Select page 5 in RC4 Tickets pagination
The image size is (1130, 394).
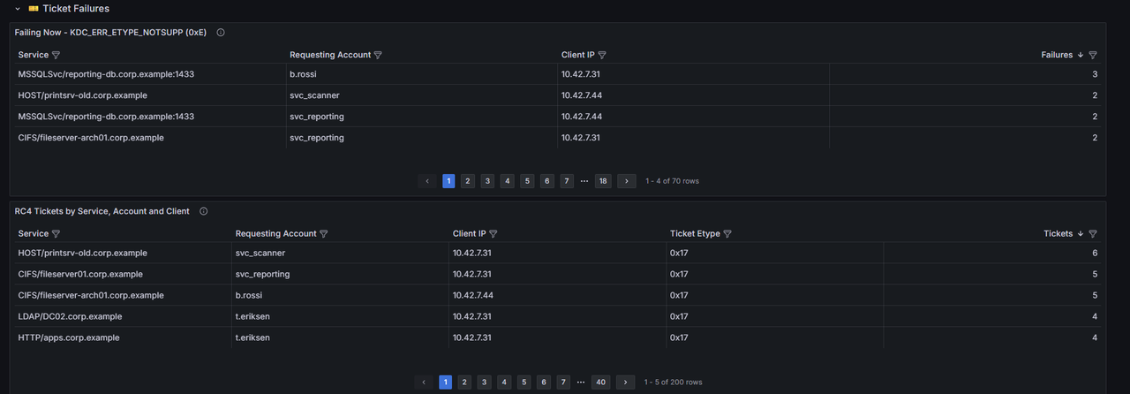click(x=524, y=383)
